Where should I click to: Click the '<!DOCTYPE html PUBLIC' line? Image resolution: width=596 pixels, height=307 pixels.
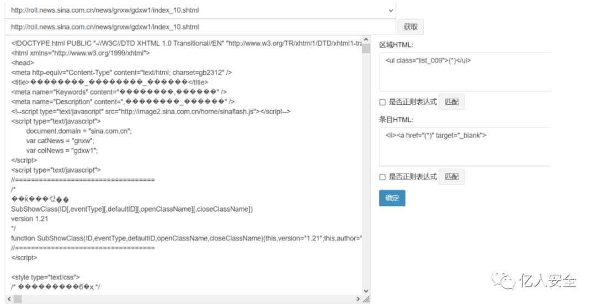coord(187,43)
